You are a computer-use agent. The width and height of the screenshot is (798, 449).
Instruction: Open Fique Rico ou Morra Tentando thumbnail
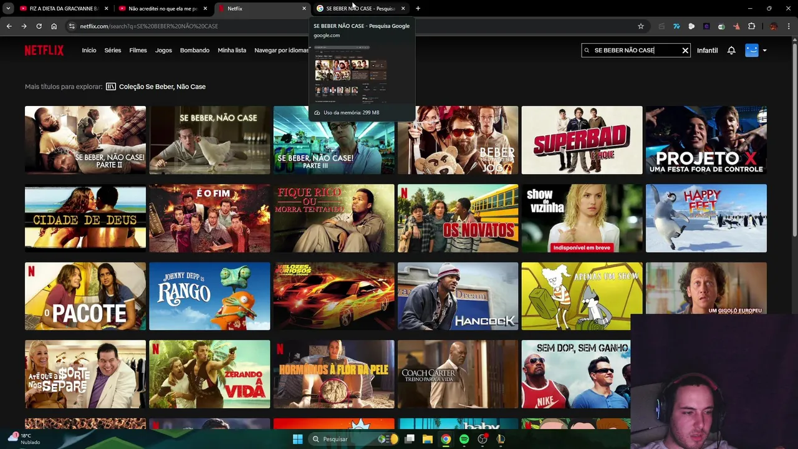coord(334,218)
